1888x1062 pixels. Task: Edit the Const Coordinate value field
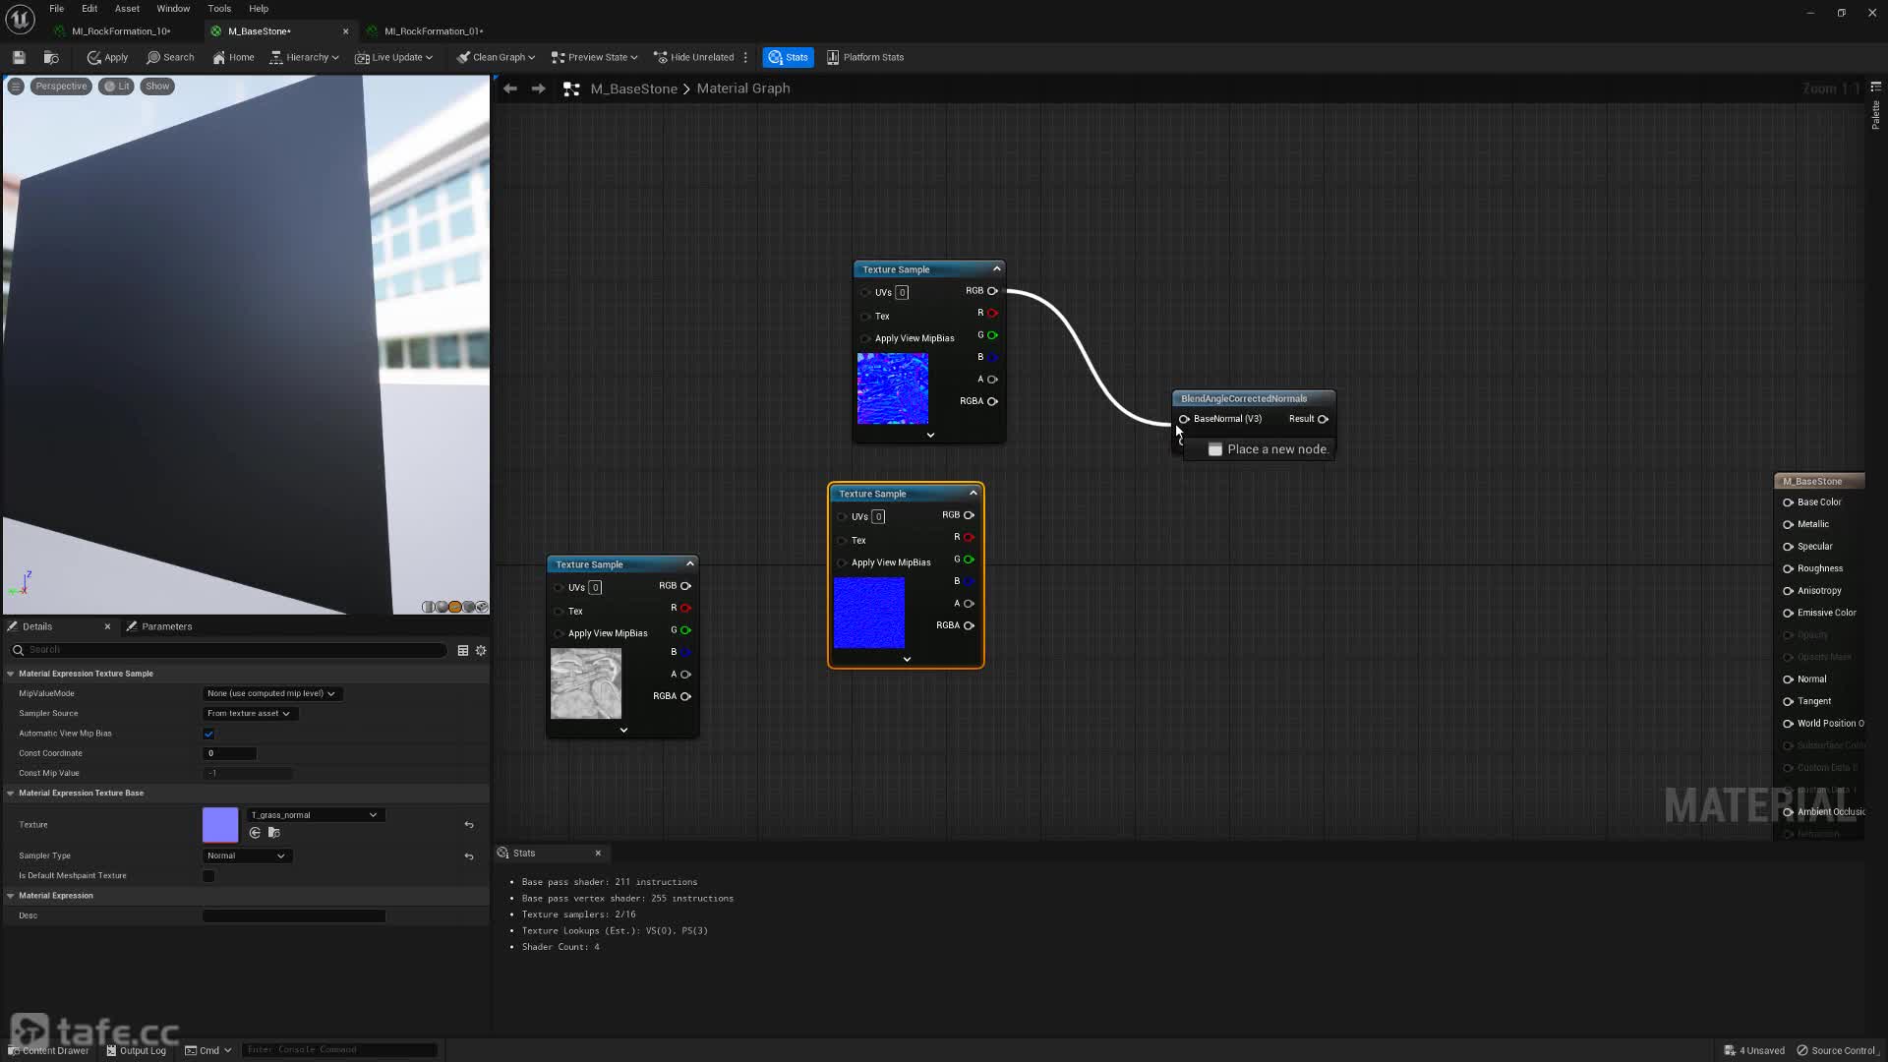coord(229,753)
